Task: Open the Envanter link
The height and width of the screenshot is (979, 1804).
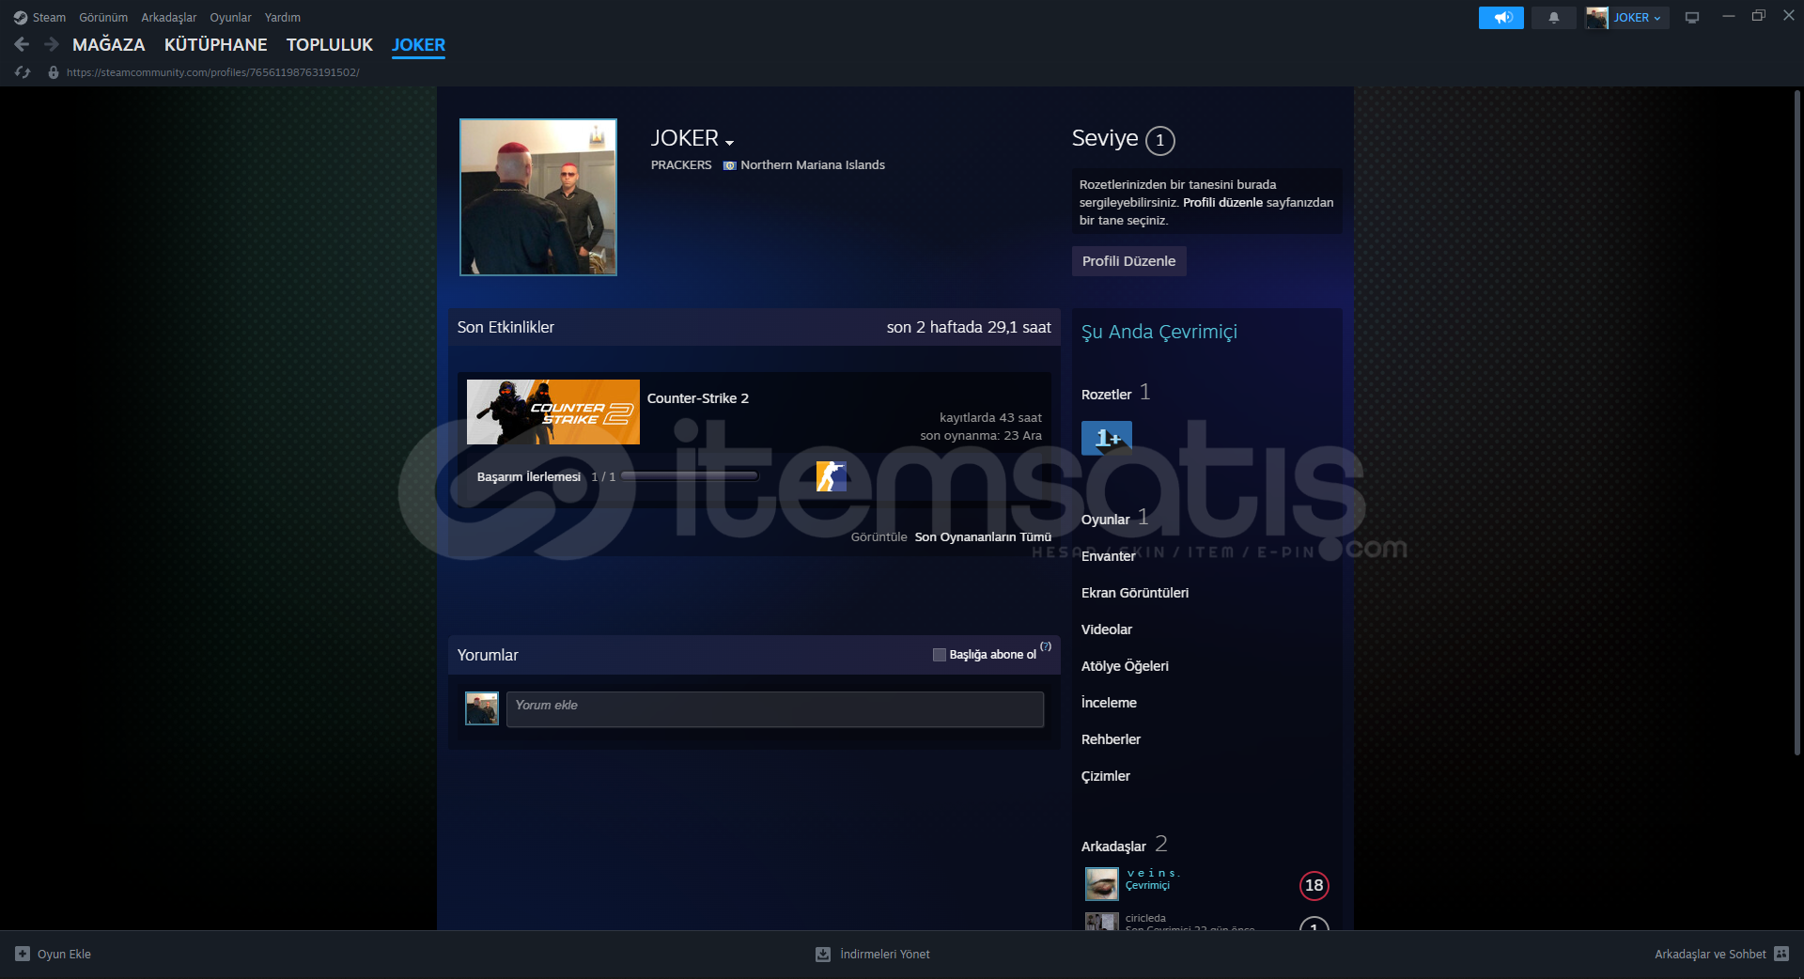Action: pyautogui.click(x=1108, y=556)
